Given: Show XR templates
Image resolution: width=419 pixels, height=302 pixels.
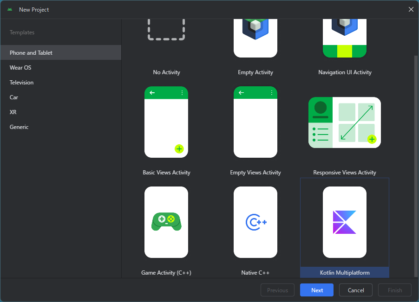Looking at the screenshot, I should pyautogui.click(x=61, y=112).
